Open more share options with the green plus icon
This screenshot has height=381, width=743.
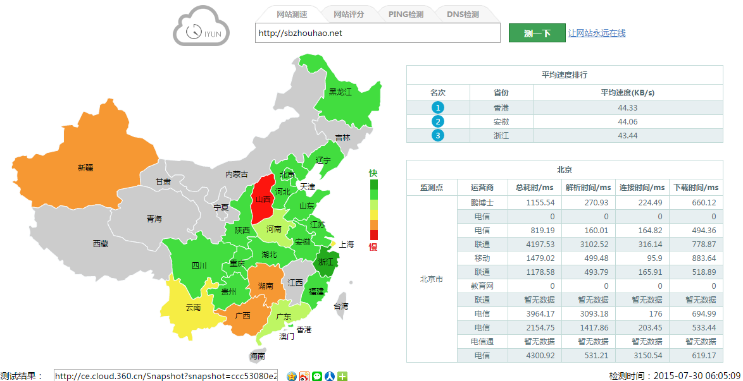click(x=342, y=376)
